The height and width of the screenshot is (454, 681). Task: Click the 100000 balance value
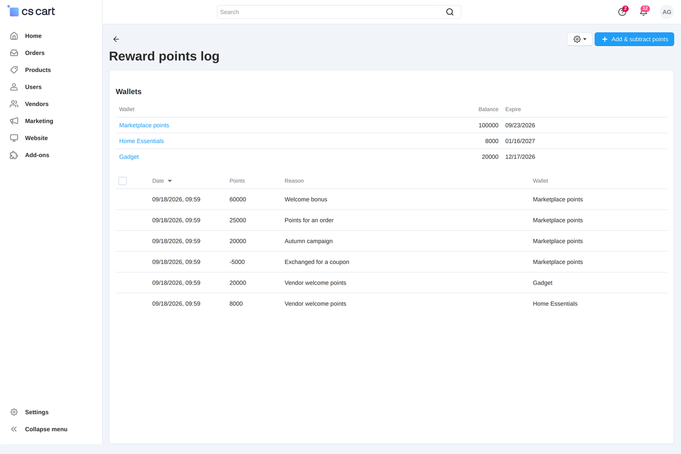click(489, 125)
